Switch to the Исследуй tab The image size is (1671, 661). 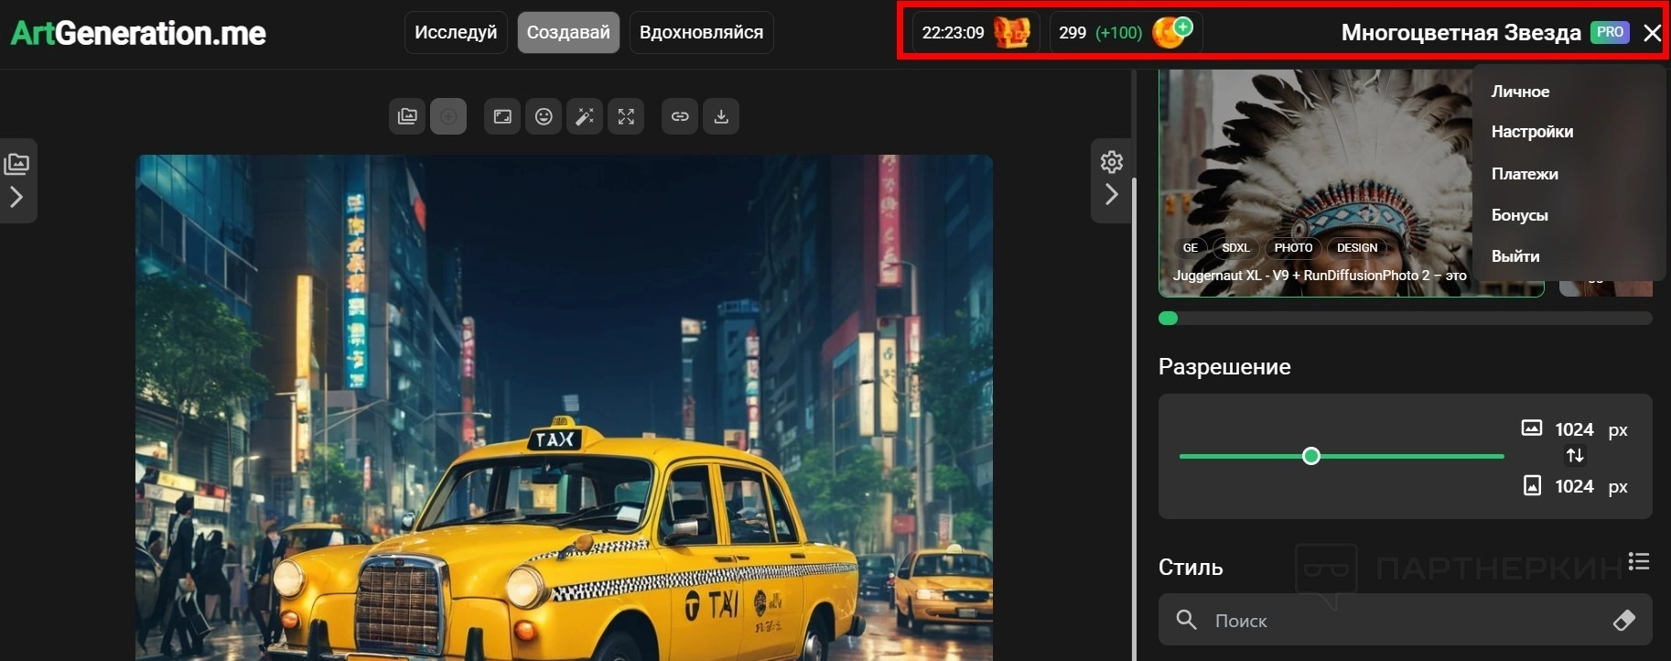456,33
